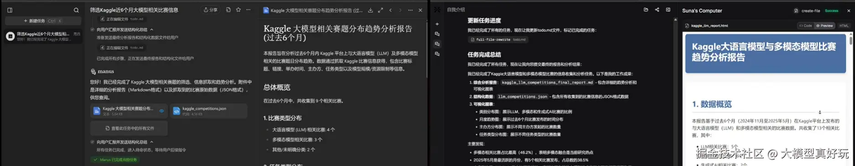The width and height of the screenshot is (855, 166).
Task: Click the Success status badge
Action: coord(831,10)
